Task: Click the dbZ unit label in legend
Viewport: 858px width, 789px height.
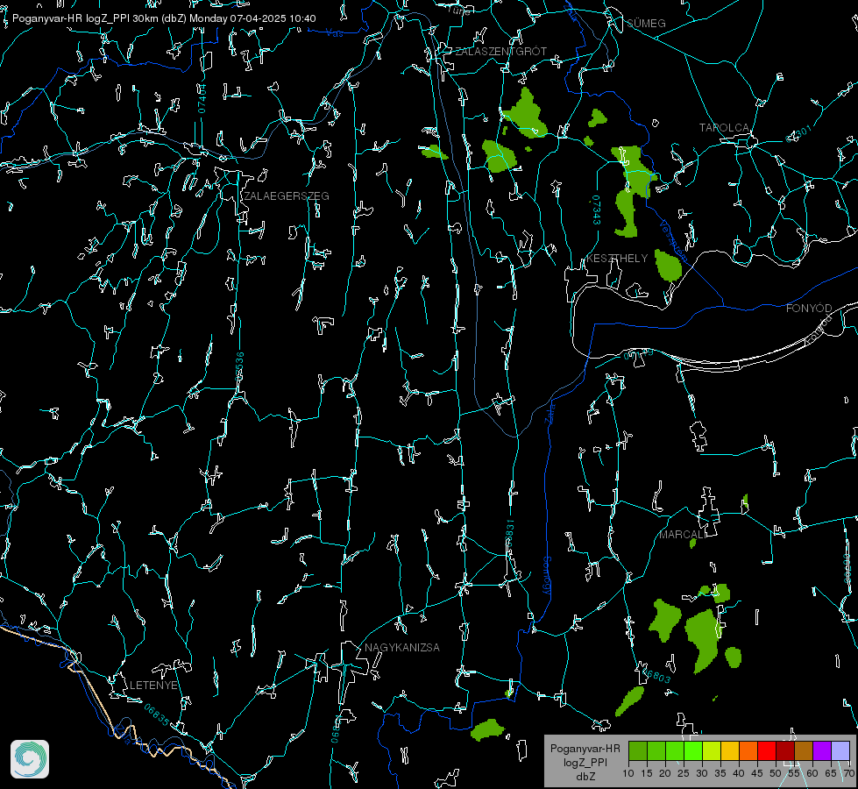Action: point(585,776)
